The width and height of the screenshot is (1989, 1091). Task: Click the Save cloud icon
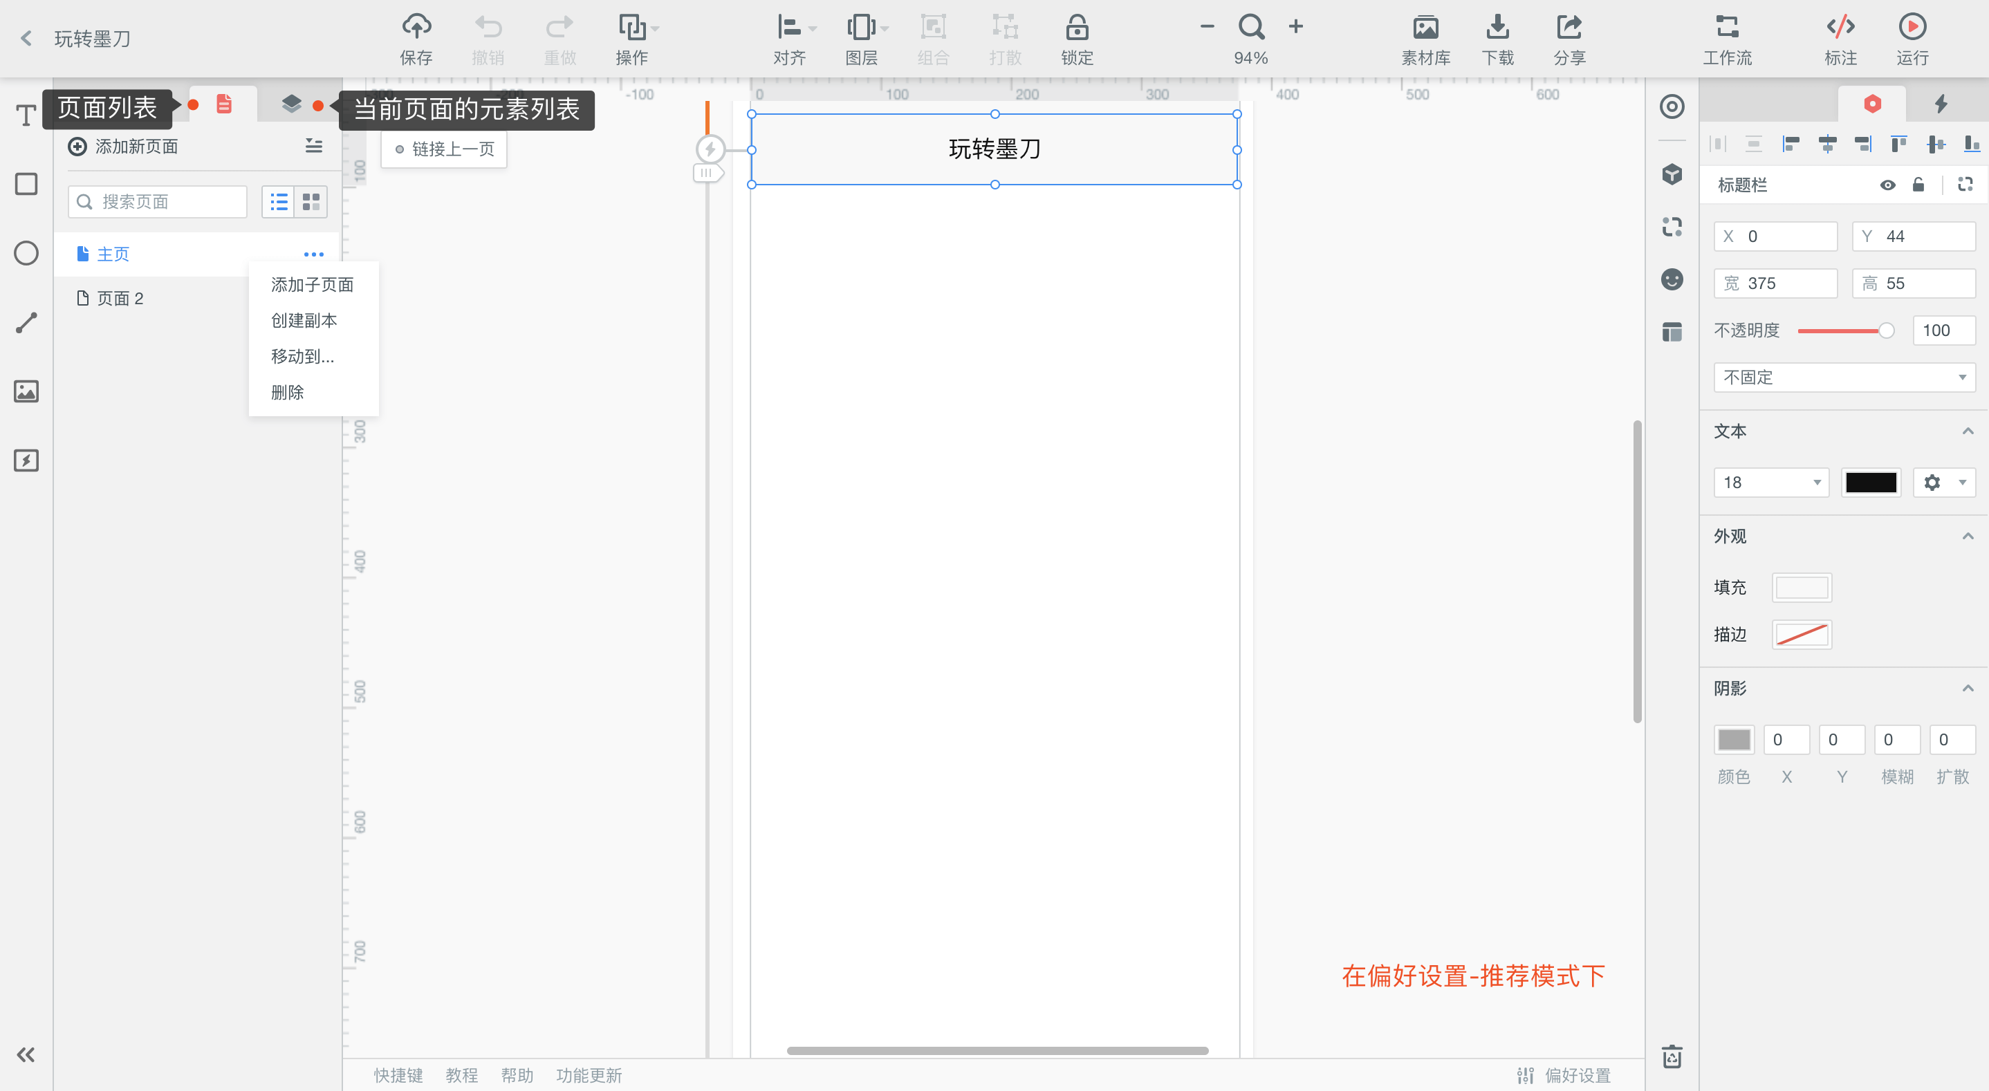coord(416,27)
